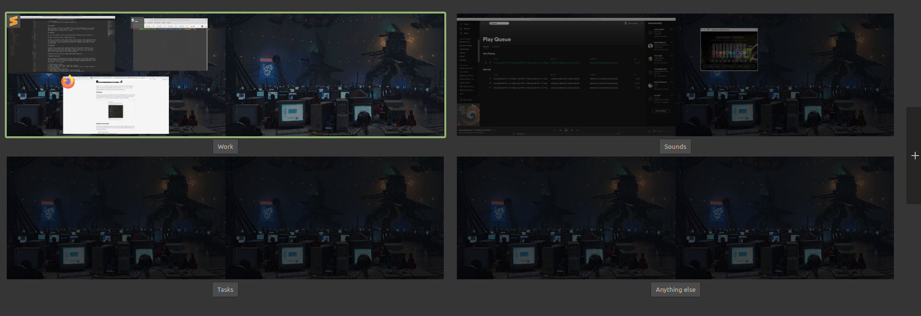Click the Work workspace name label
The width and height of the screenshot is (921, 316).
[x=226, y=146]
